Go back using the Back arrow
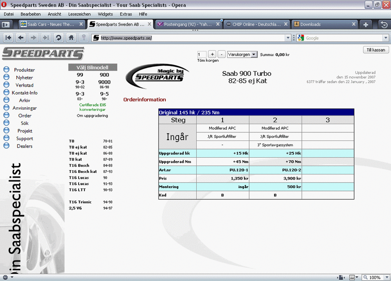The image size is (391, 281). click(x=21, y=38)
